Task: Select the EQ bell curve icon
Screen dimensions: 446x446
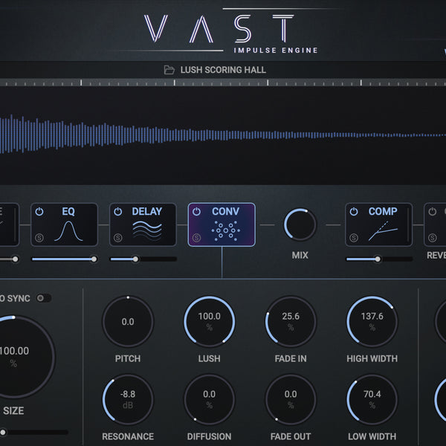Action: pyautogui.click(x=68, y=231)
